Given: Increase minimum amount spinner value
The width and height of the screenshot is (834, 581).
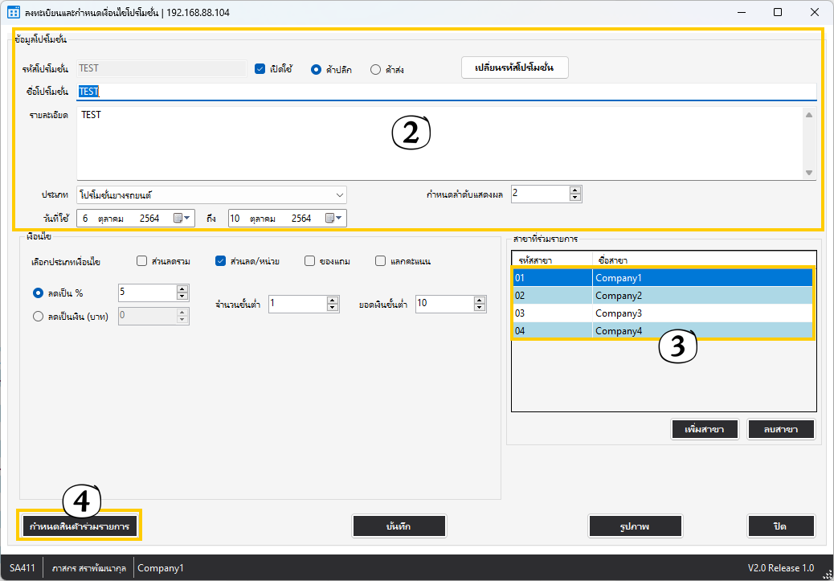Looking at the screenshot, I should click(480, 300).
